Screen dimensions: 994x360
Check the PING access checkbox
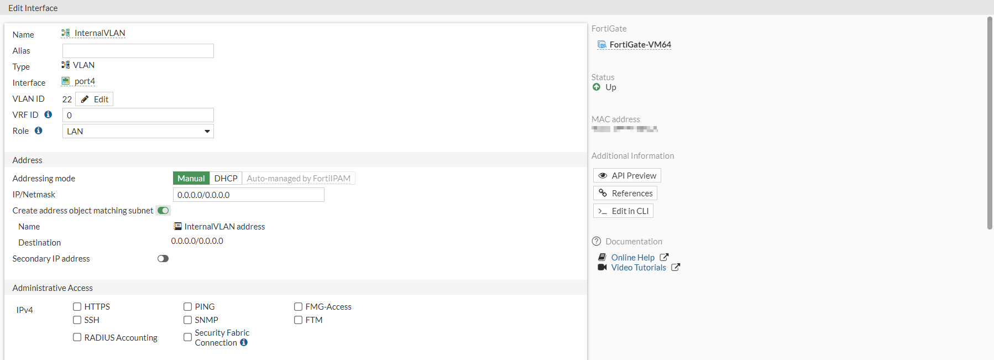point(188,306)
